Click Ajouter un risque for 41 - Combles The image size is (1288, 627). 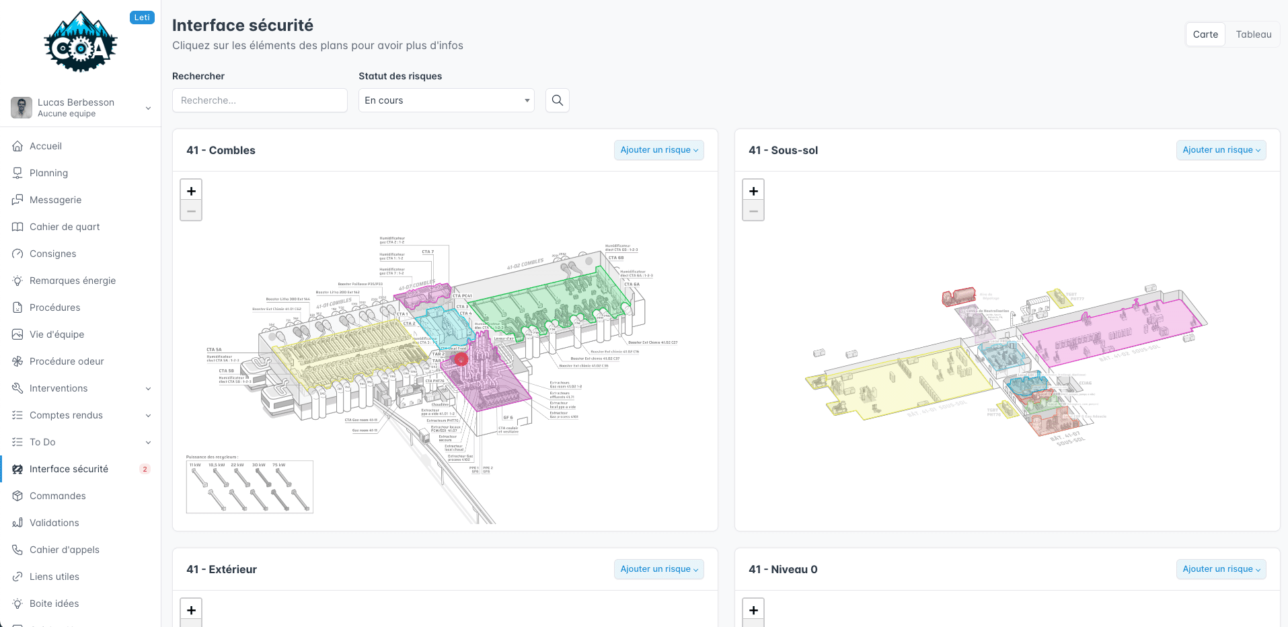(658, 150)
